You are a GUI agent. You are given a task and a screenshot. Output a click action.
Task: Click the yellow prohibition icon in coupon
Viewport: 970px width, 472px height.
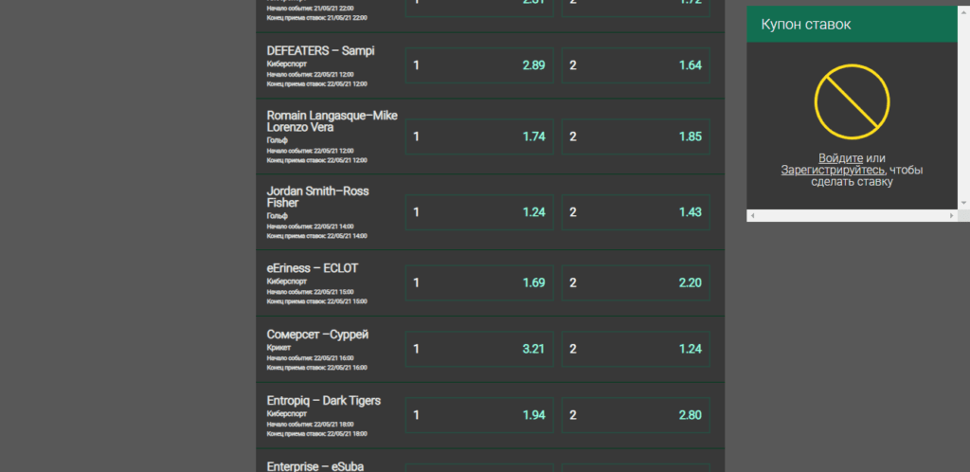[852, 101]
